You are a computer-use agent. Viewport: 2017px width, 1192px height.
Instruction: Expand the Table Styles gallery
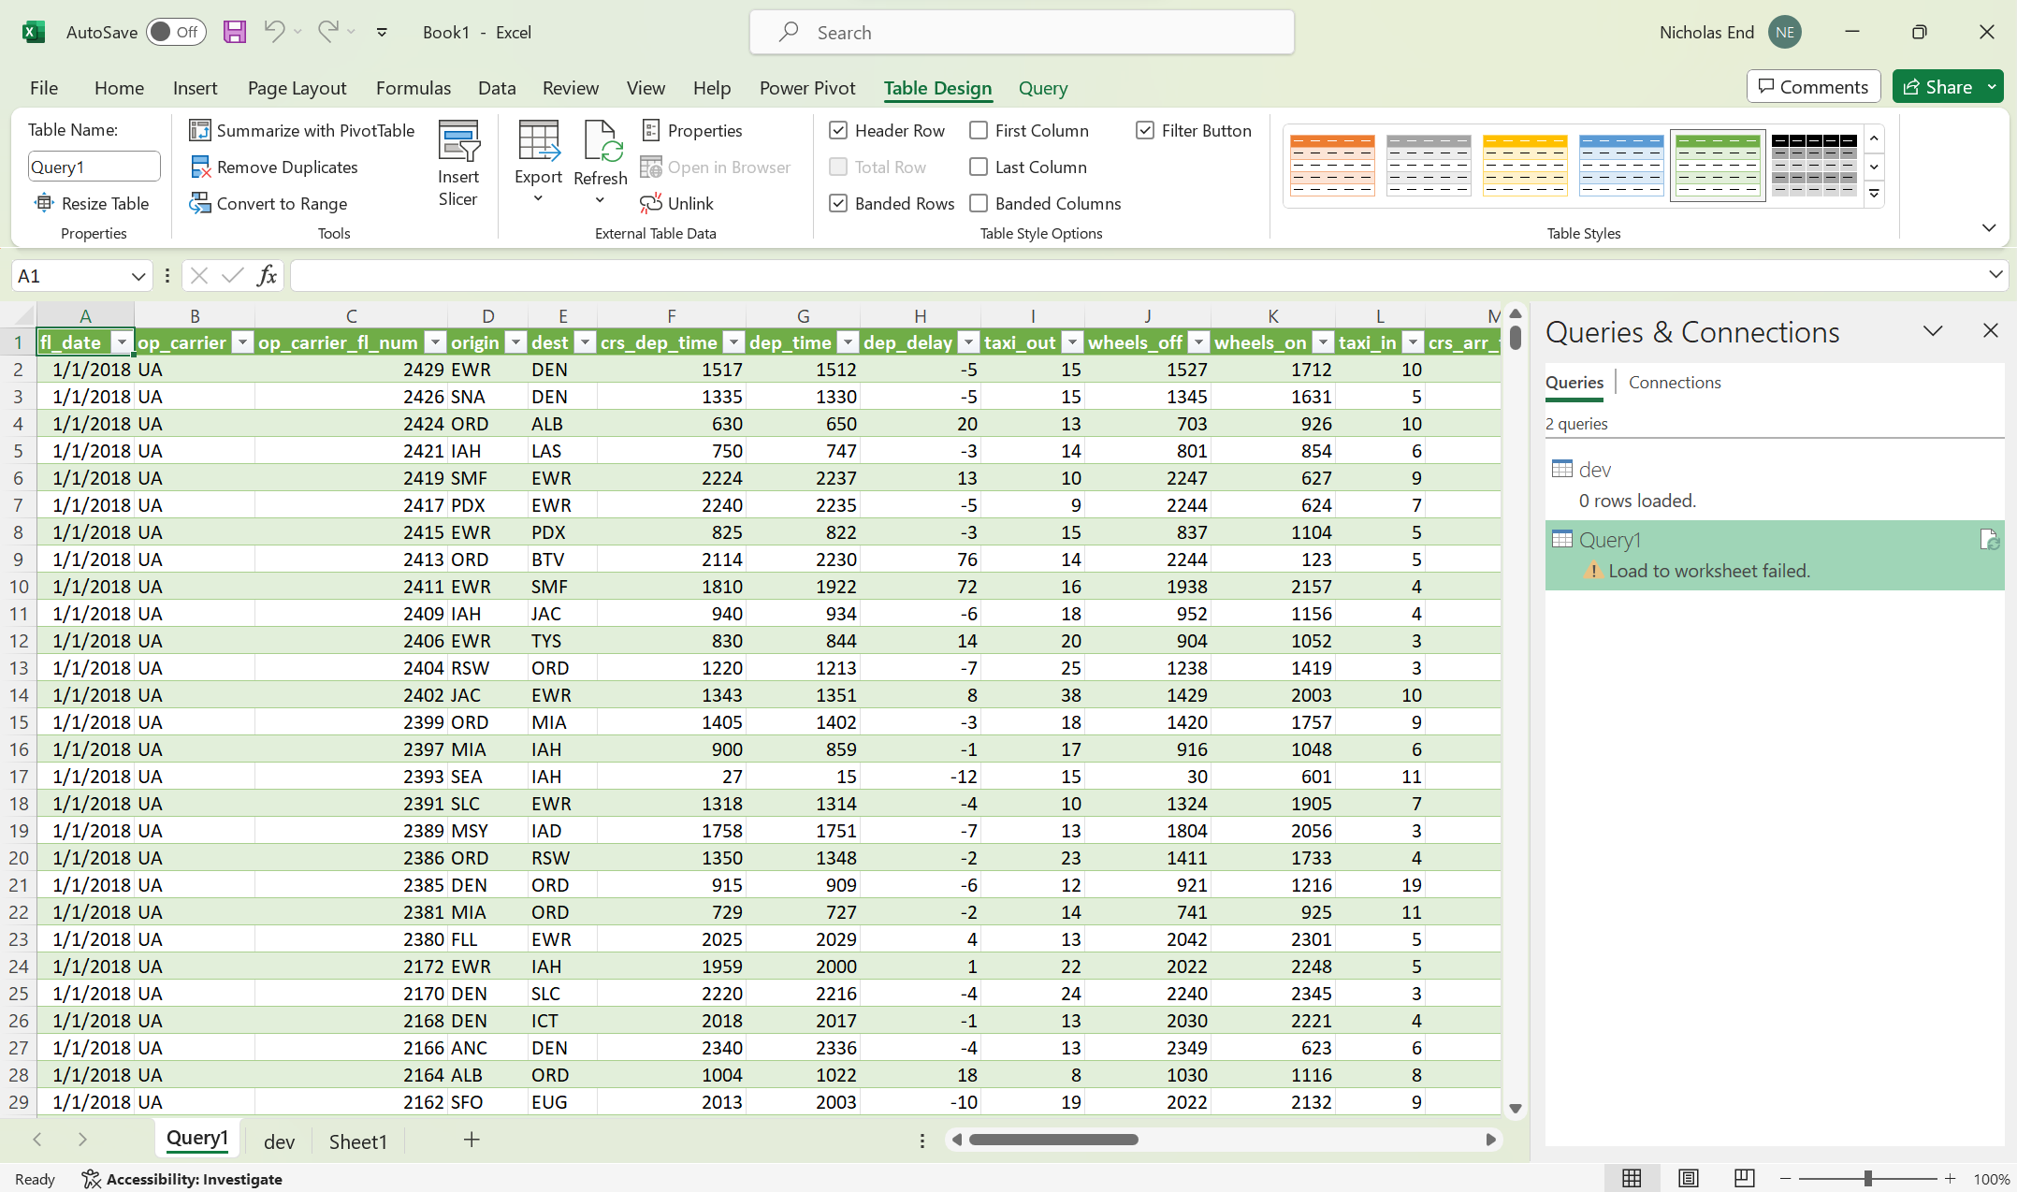pos(1874,195)
